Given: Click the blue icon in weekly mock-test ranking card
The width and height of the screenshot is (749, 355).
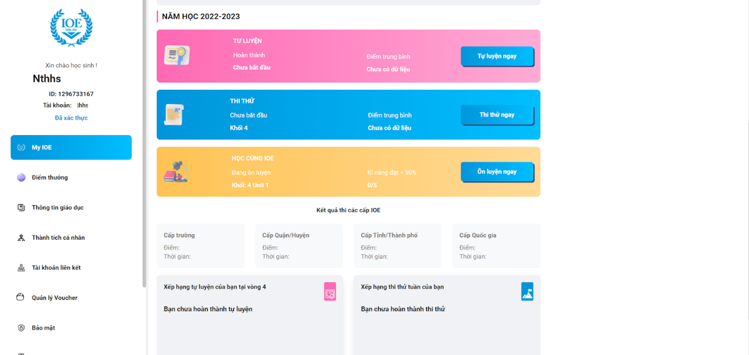Looking at the screenshot, I should [527, 291].
